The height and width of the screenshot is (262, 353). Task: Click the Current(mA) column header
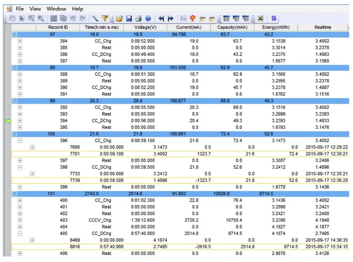(189, 27)
